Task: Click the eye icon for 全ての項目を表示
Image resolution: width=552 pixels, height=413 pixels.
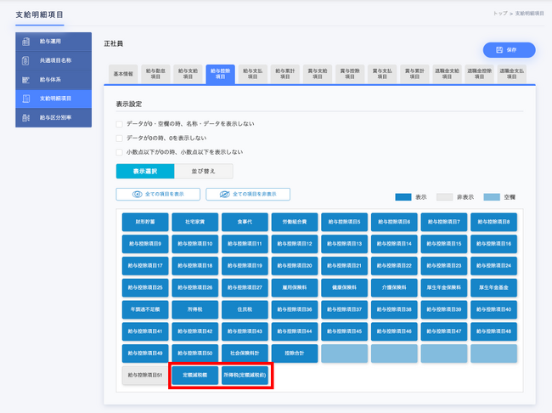Action: (137, 194)
